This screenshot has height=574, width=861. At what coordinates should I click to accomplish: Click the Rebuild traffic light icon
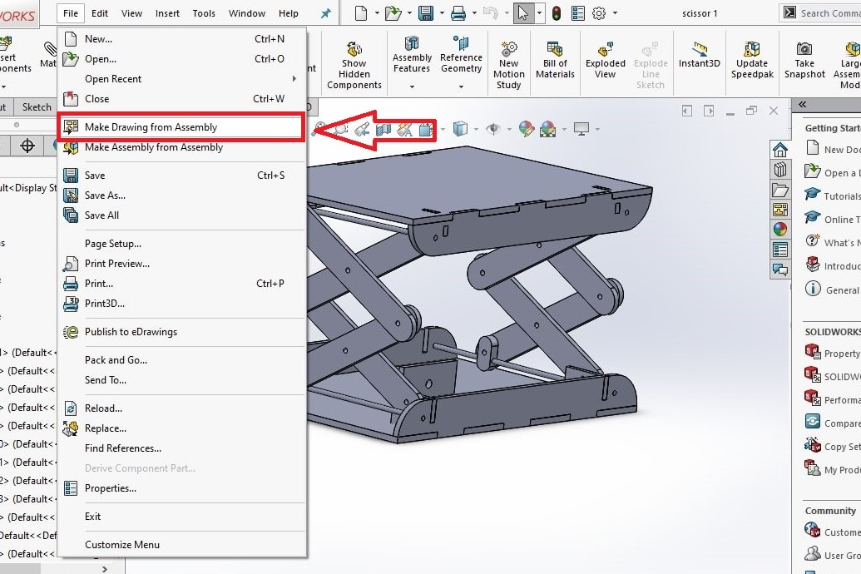(x=557, y=13)
